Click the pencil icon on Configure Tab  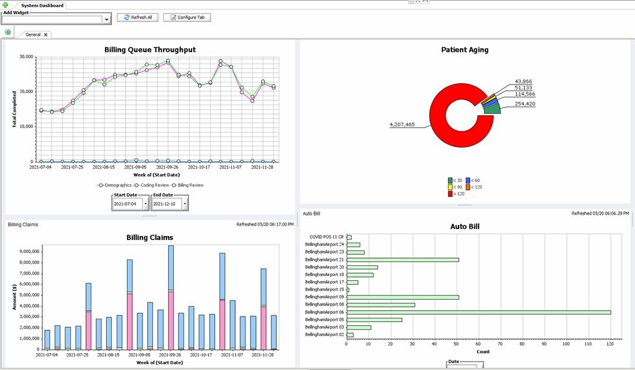[x=173, y=18]
